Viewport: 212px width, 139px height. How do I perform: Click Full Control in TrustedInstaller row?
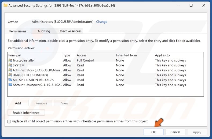point(85,60)
